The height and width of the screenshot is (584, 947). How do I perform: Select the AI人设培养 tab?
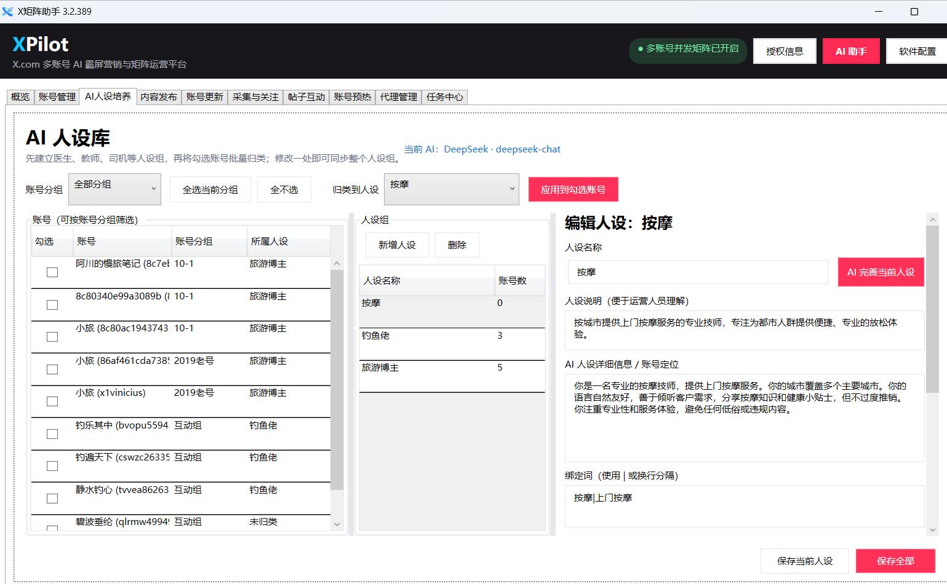click(x=108, y=97)
